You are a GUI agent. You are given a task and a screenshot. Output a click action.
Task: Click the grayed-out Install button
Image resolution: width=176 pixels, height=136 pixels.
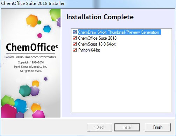[127, 127]
